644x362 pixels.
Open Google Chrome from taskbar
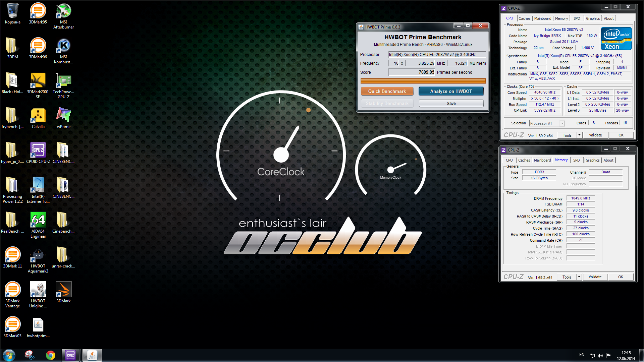pyautogui.click(x=51, y=355)
